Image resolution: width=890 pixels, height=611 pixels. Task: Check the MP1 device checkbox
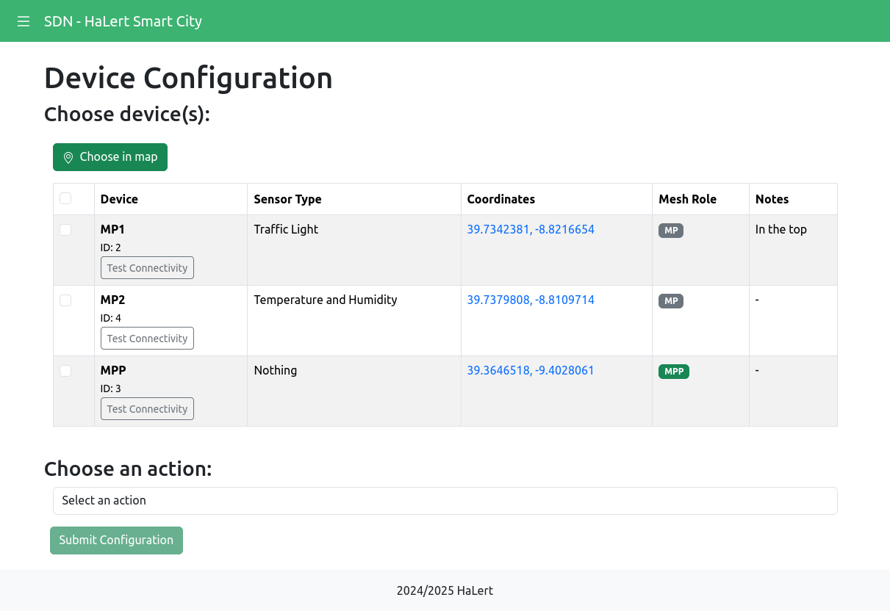pyautogui.click(x=65, y=230)
